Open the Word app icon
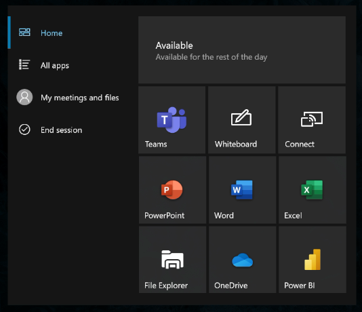 click(x=242, y=190)
